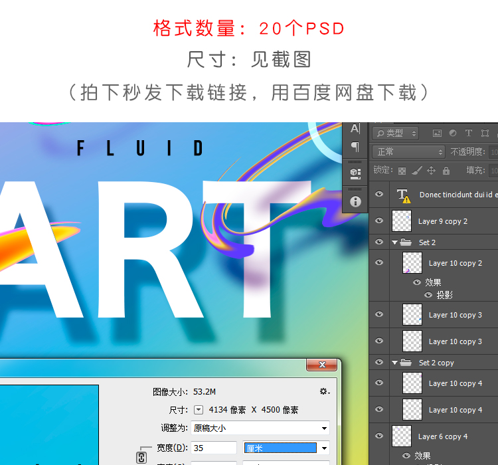Click the width value input field

[214, 448]
